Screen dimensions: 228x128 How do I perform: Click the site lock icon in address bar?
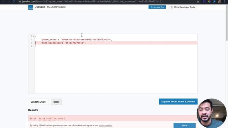point(20,1)
